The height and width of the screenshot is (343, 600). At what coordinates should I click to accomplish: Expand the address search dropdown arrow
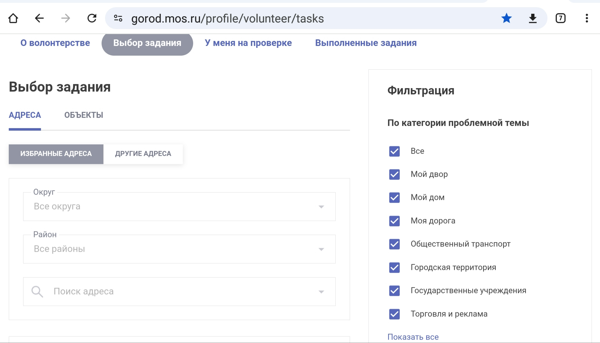point(321,292)
